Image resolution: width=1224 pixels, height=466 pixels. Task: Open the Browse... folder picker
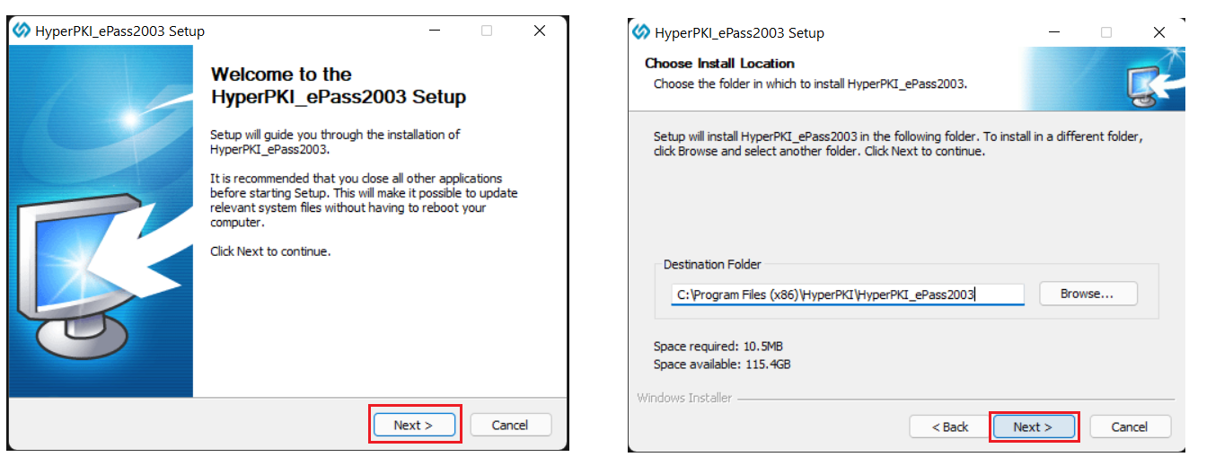(x=1087, y=294)
